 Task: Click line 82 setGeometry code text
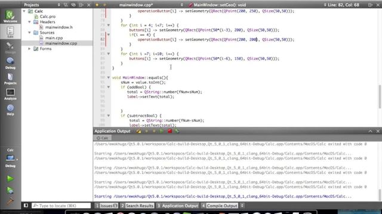tap(216, 40)
